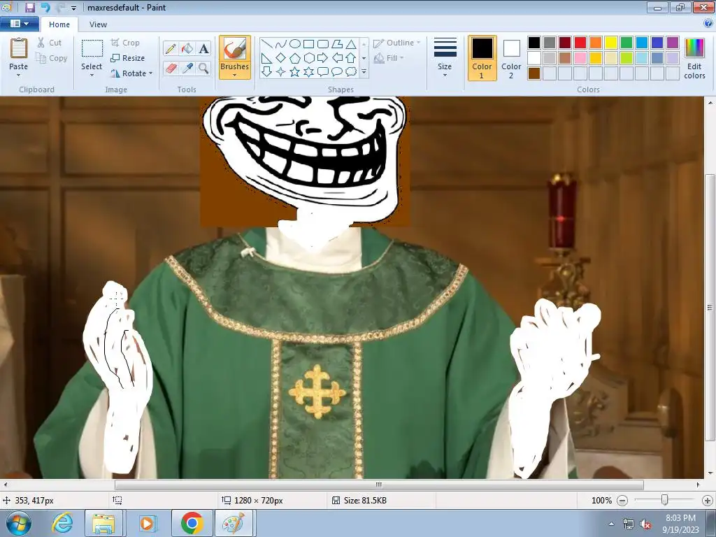Open Internet Explorer from taskbar
The height and width of the screenshot is (537, 716).
(62, 523)
